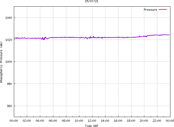Viewport: 174px width, 127px height.
Task: Click the 'Pressure' legend label
Action: tap(150, 10)
